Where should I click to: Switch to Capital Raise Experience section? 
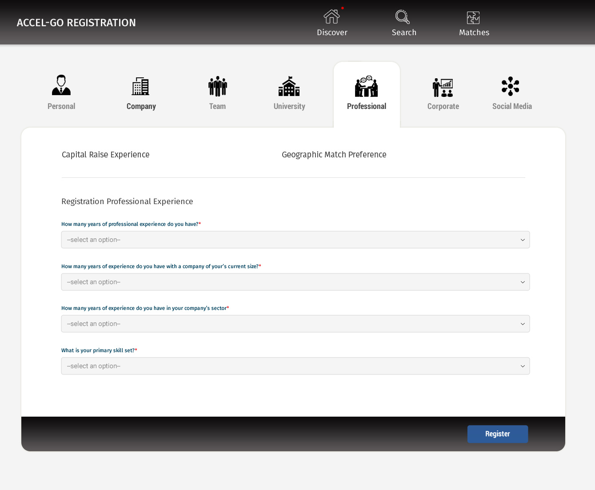(x=105, y=155)
